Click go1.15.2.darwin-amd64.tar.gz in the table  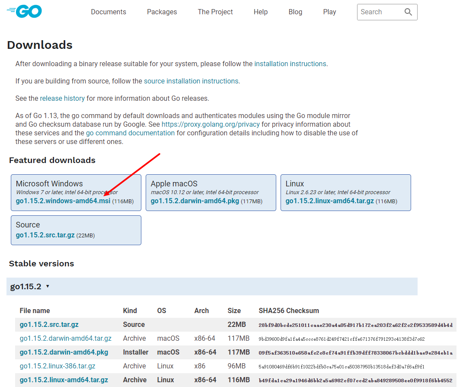point(66,338)
